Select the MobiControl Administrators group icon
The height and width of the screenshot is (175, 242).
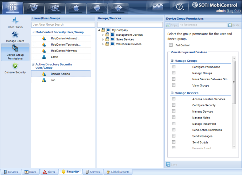click(x=44, y=39)
